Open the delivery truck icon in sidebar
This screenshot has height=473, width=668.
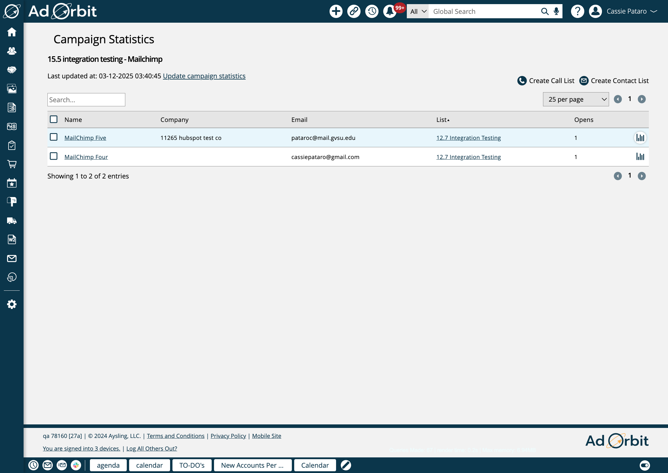[x=12, y=221]
